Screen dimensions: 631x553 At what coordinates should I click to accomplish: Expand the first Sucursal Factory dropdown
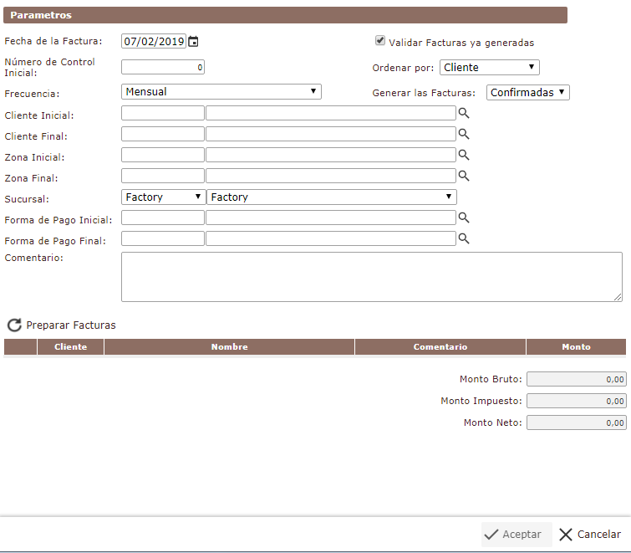coord(163,197)
